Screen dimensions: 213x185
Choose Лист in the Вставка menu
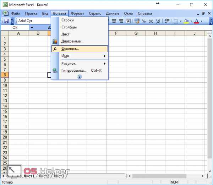click(x=80, y=34)
